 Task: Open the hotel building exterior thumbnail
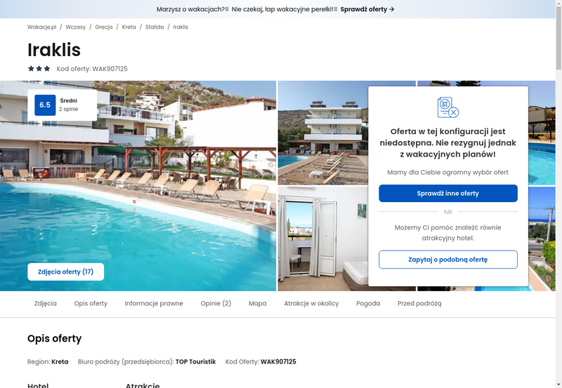323,133
